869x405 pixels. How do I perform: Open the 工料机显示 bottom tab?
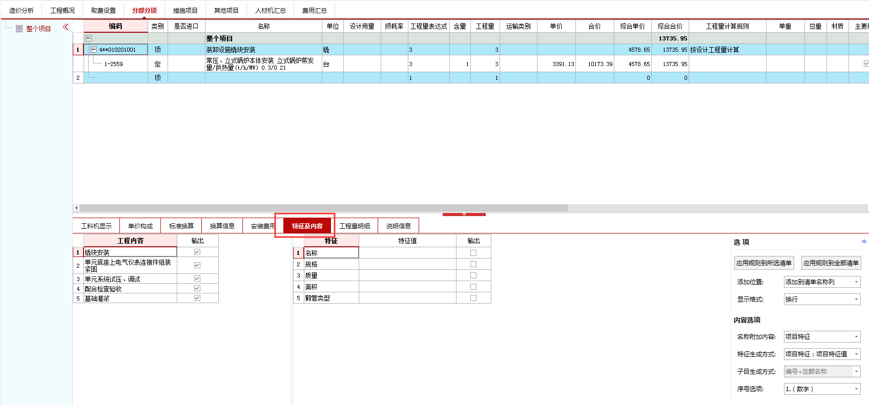[x=96, y=226]
